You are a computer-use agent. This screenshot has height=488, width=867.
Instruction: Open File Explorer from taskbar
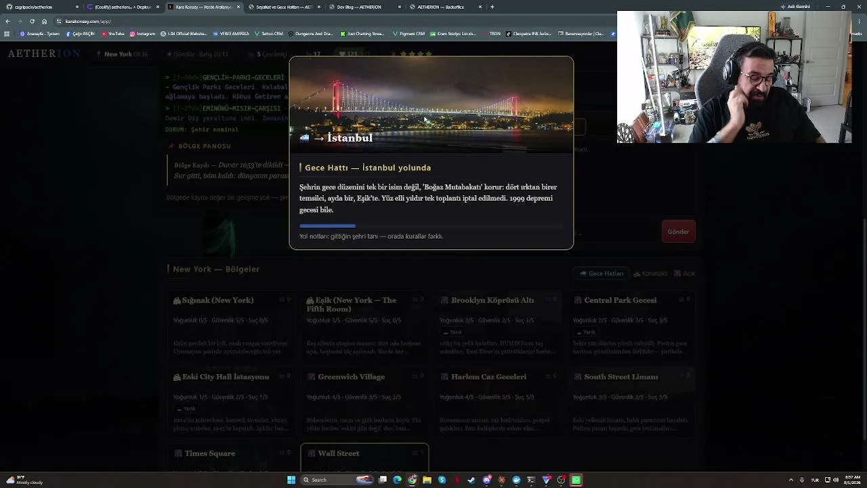(427, 480)
